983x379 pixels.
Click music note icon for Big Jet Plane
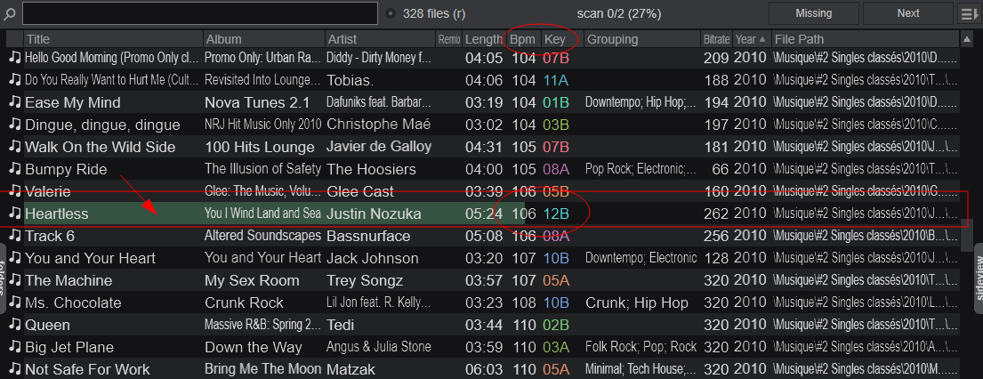(15, 347)
